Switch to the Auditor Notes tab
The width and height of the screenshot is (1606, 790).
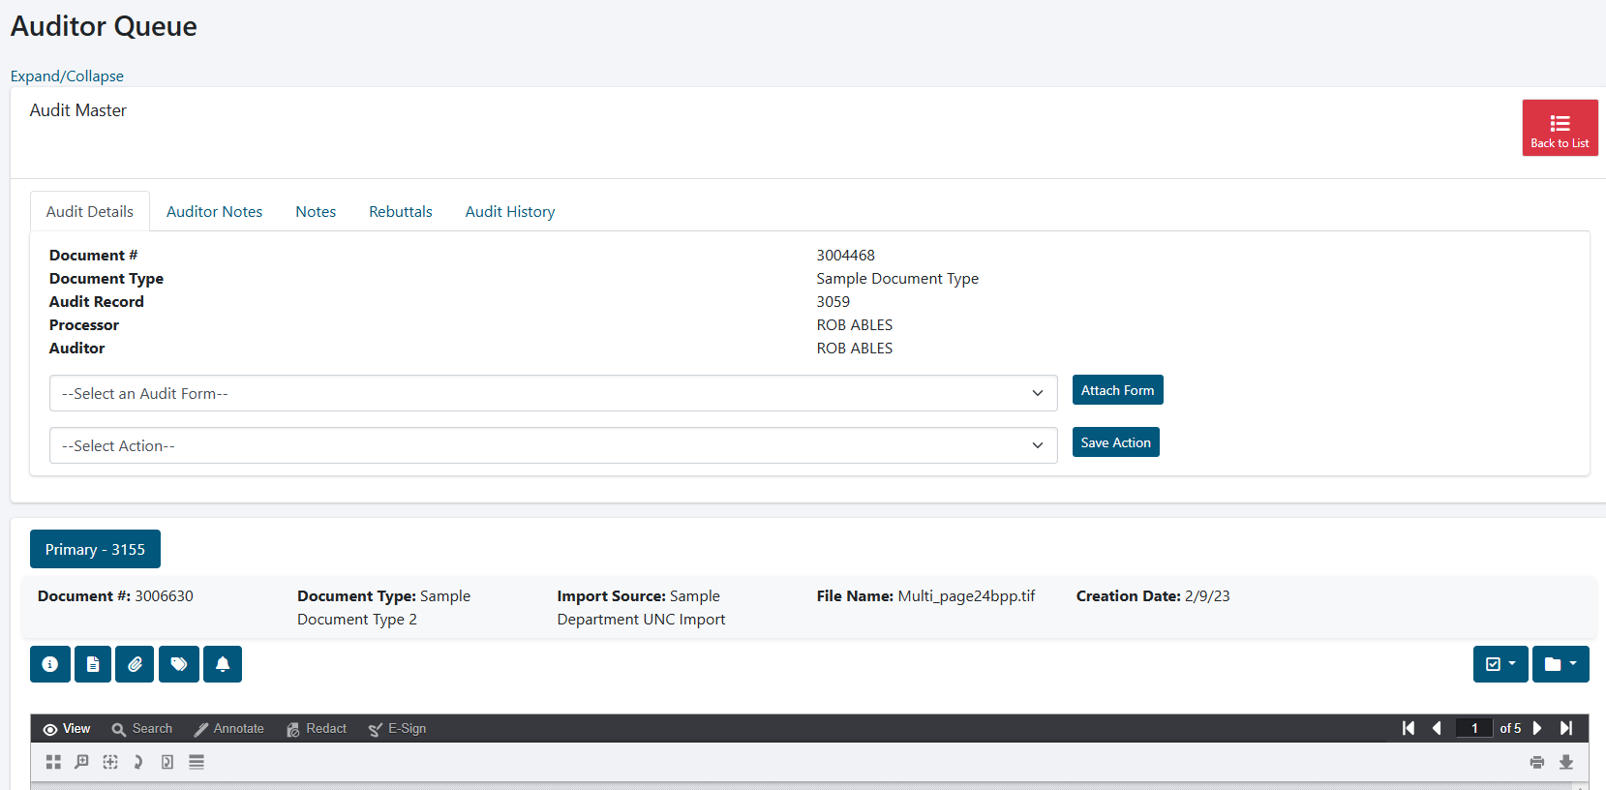click(x=214, y=211)
